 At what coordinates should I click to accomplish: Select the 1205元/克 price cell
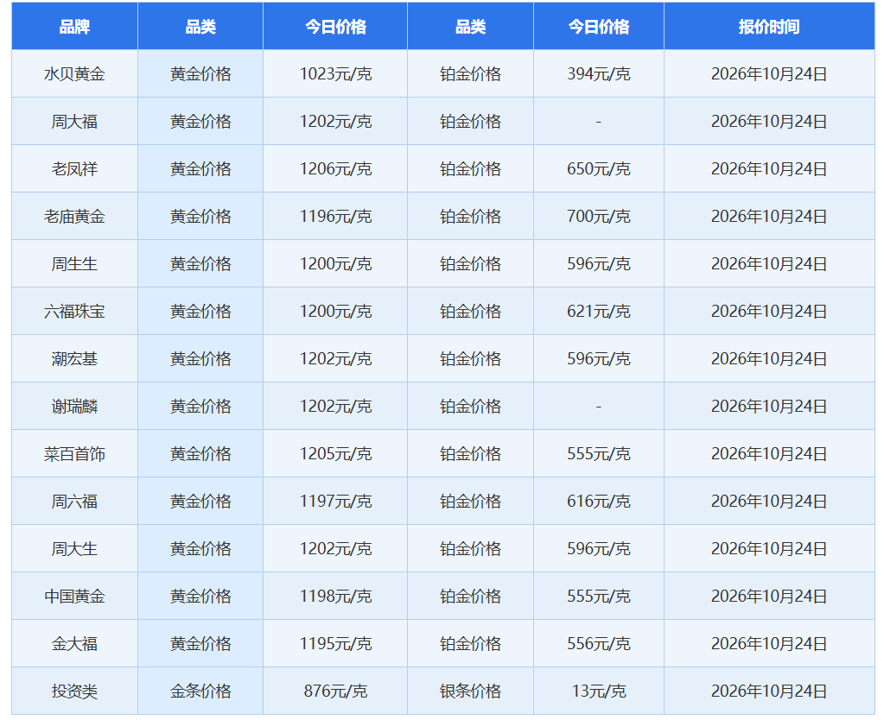coord(335,453)
